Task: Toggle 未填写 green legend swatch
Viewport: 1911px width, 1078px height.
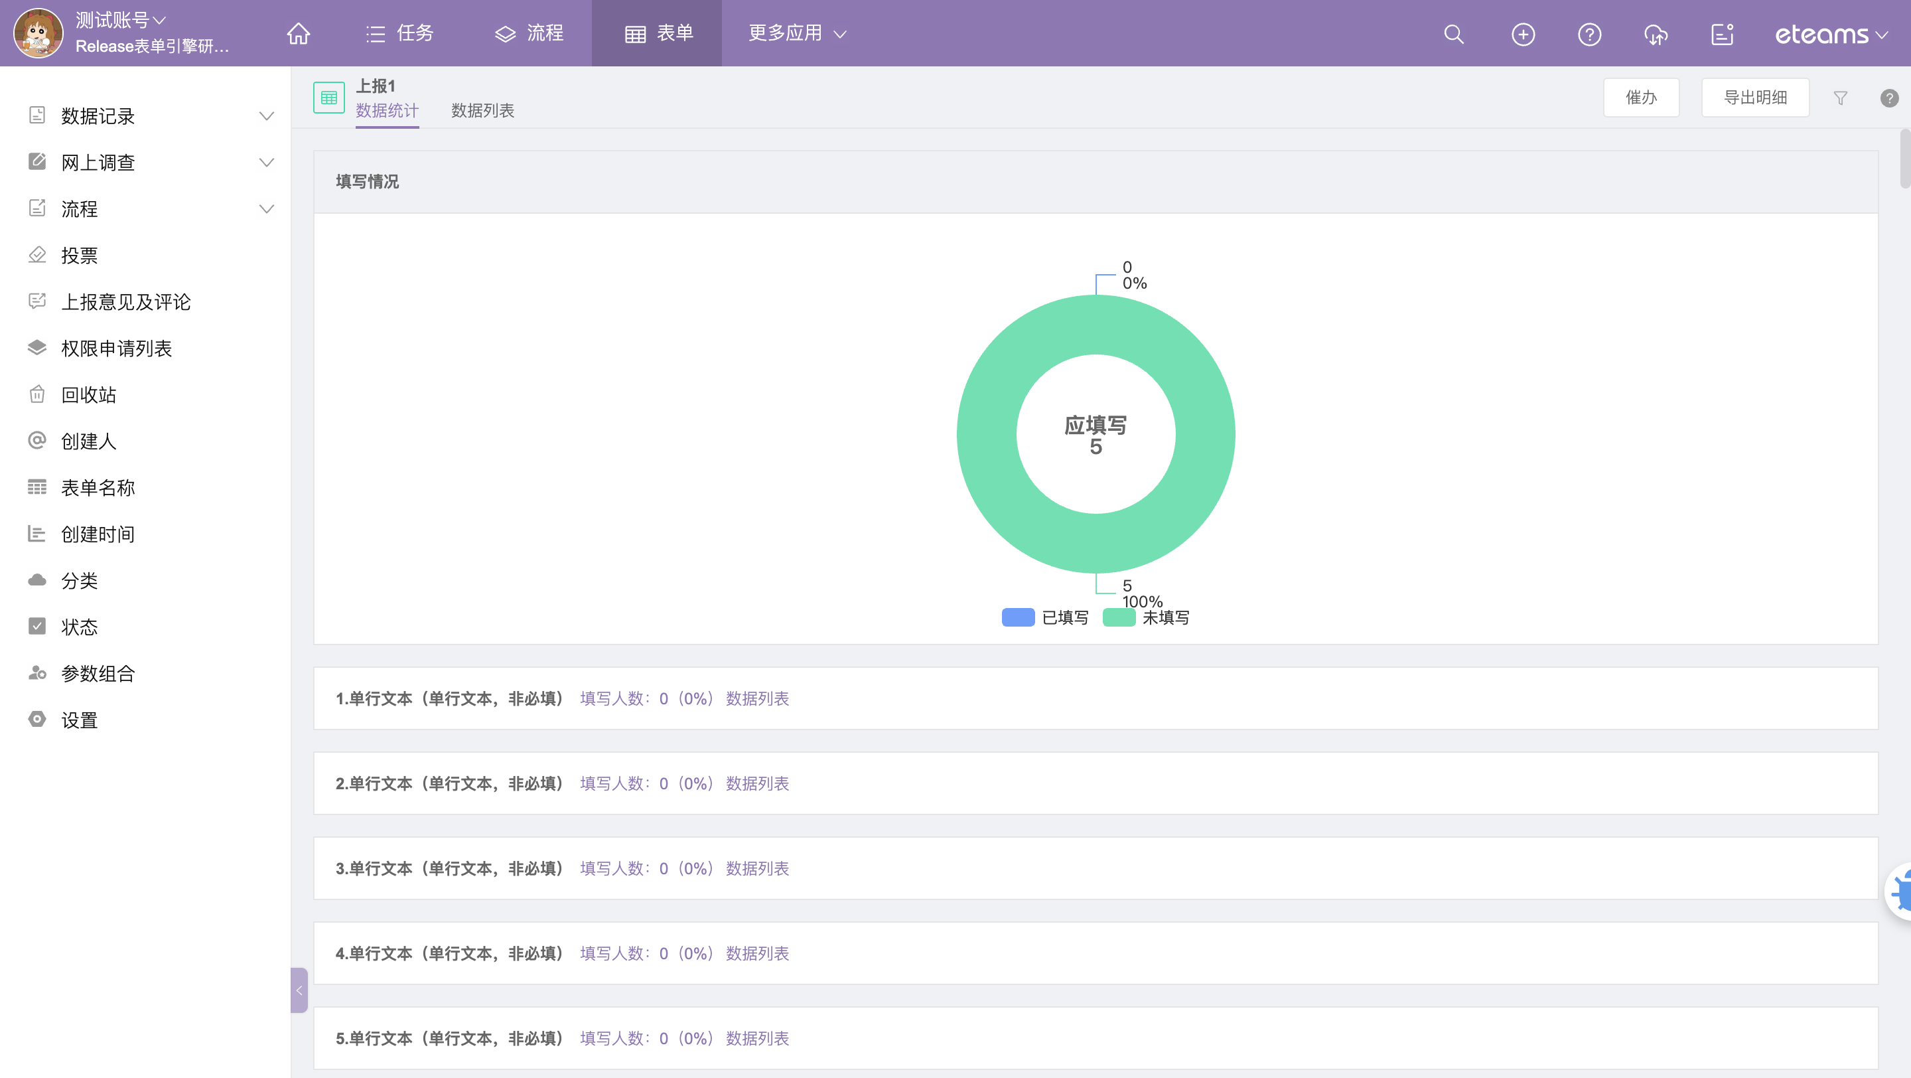Action: pos(1119,618)
